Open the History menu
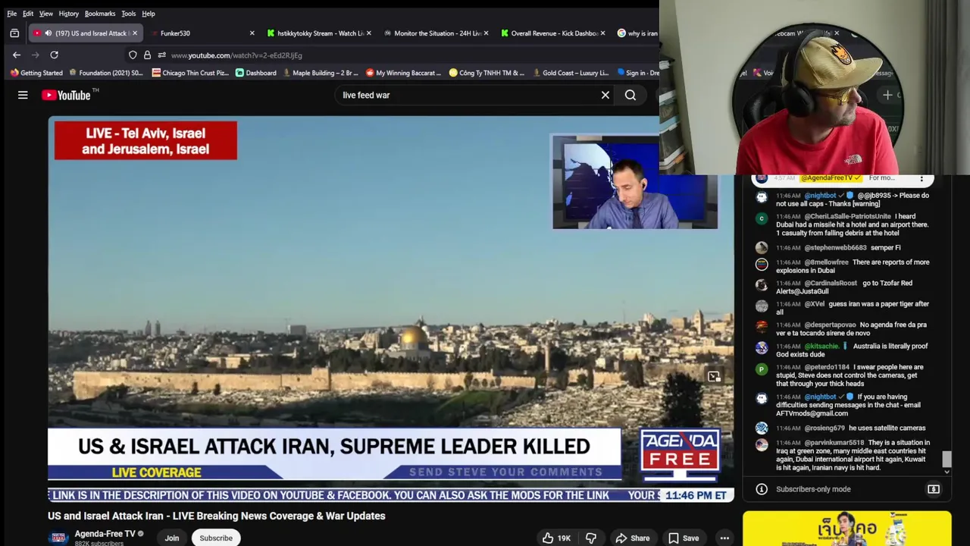 point(69,14)
